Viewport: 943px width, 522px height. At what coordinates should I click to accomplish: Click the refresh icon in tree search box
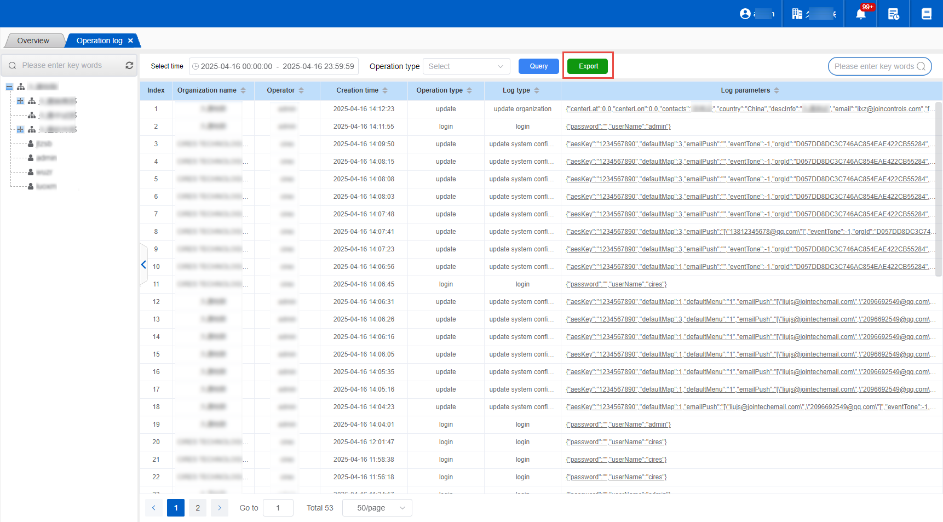(x=129, y=65)
